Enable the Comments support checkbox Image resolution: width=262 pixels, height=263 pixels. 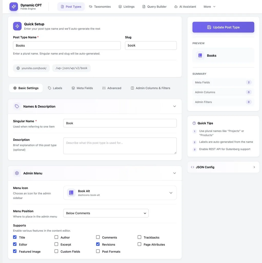point(98,237)
